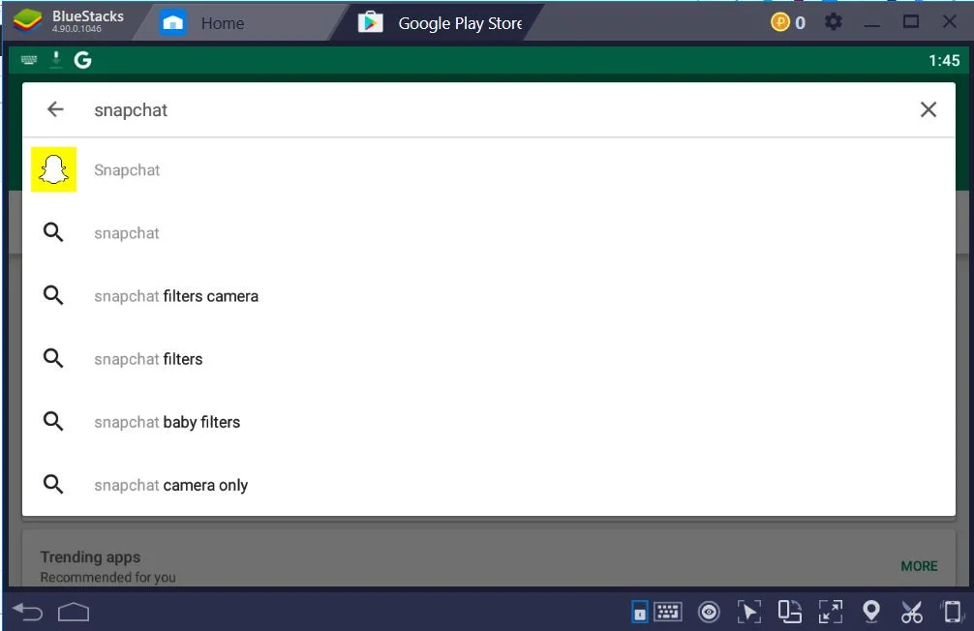Click the shake device phone icon
974x631 pixels.
(x=953, y=612)
